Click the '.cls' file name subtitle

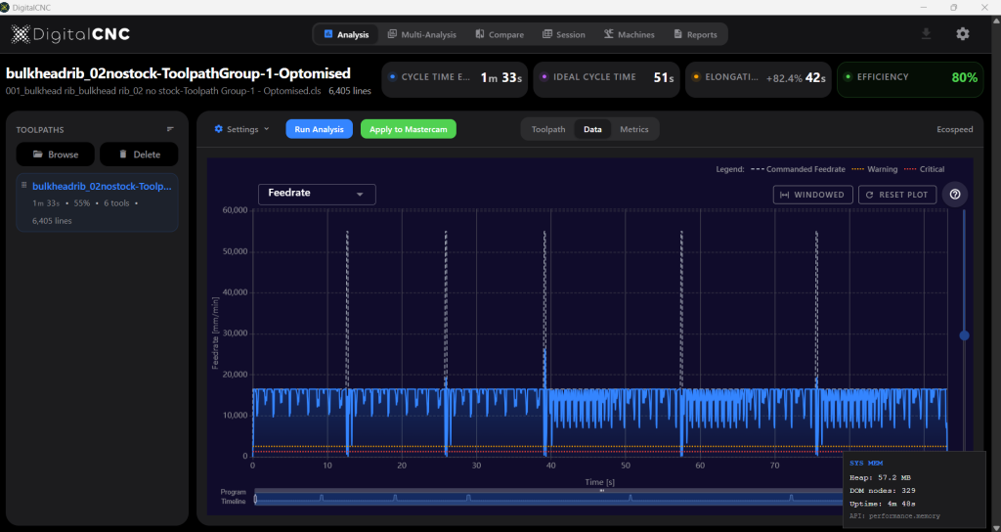coord(164,91)
